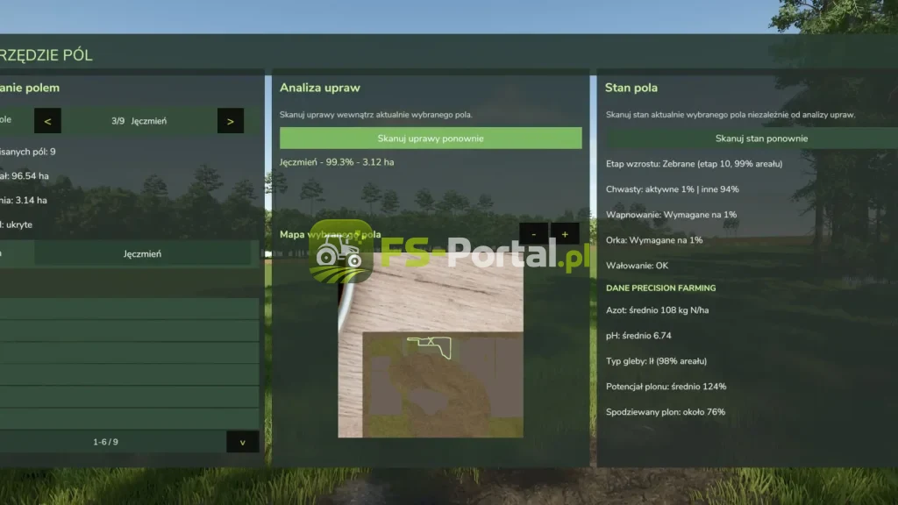The height and width of the screenshot is (505, 898).
Task: Click the Analiza upraw panel heading
Action: coord(319,88)
